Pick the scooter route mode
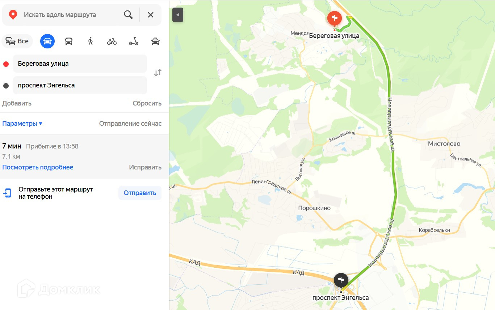 tap(134, 41)
